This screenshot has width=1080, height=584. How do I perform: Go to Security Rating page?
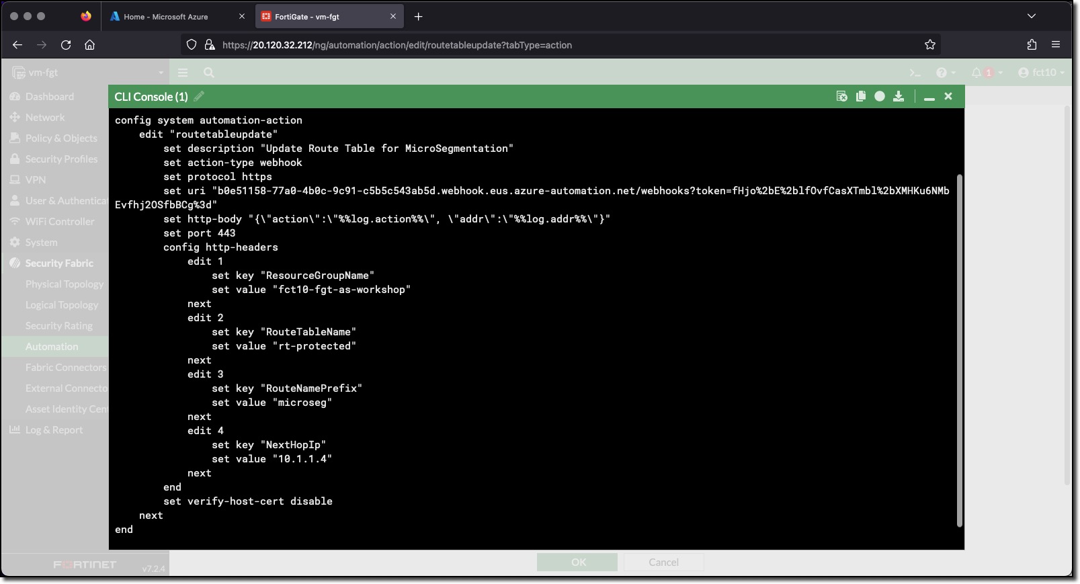pos(59,326)
